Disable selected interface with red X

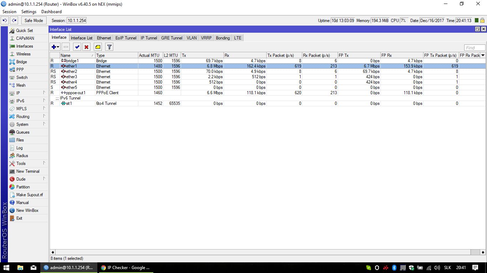tap(86, 47)
